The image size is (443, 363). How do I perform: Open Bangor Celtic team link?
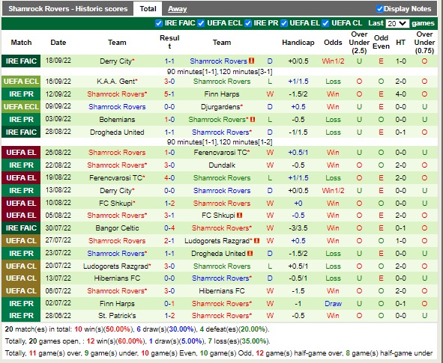click(117, 228)
